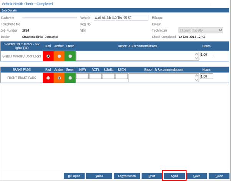Open the Conversation button
This screenshot has width=231, height=181.
click(x=127, y=176)
